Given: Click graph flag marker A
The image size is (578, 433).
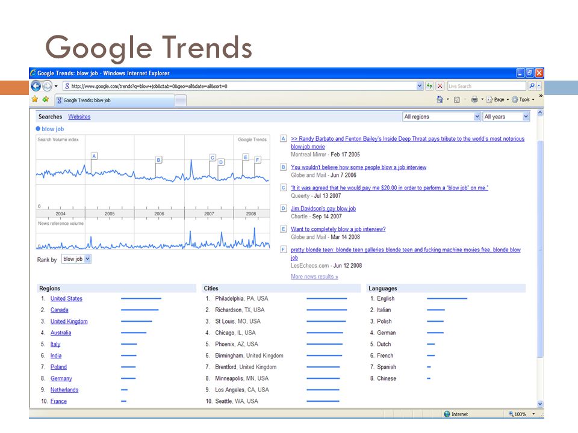Looking at the screenshot, I should (94, 156).
